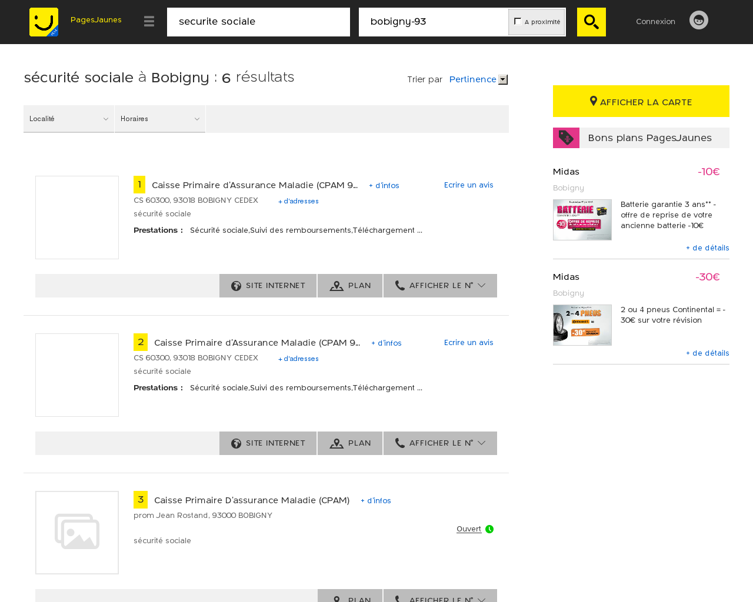Expand result 1 phone number chevron
Image resolution: width=753 pixels, height=602 pixels.
coord(481,286)
